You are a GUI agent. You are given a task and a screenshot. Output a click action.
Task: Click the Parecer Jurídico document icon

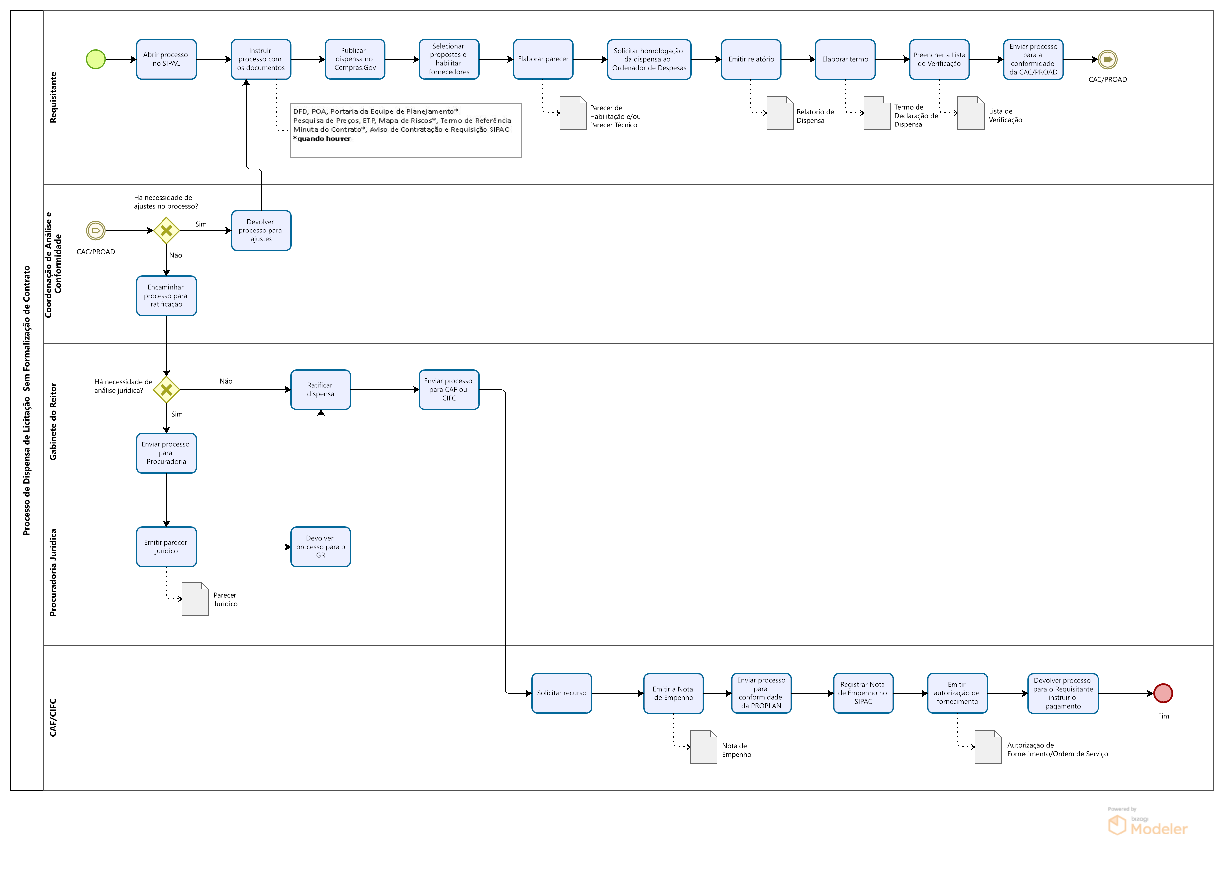click(195, 599)
